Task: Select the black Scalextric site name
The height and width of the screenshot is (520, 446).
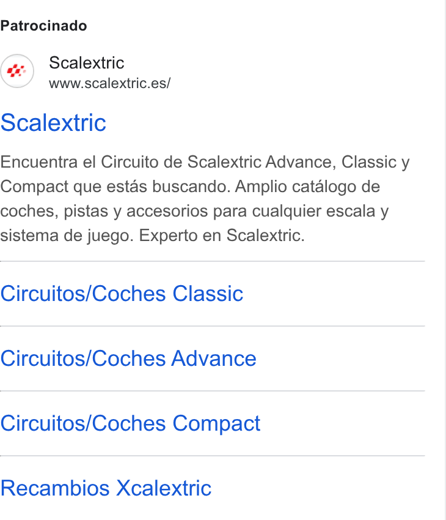Action: (86, 62)
